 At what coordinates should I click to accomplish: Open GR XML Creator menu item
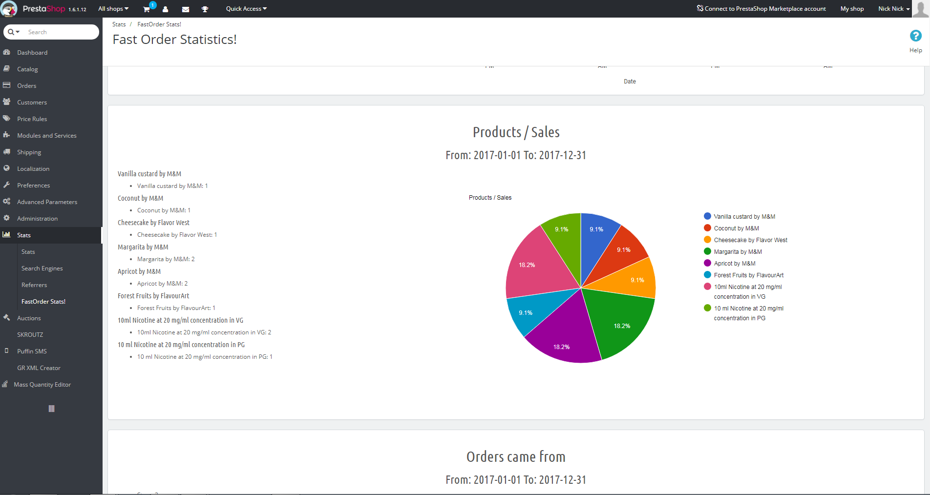[x=39, y=368]
